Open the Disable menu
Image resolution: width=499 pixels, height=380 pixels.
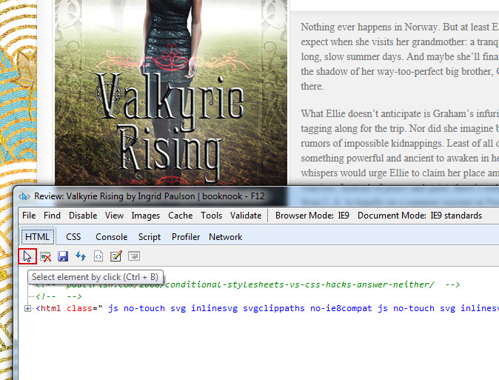83,216
